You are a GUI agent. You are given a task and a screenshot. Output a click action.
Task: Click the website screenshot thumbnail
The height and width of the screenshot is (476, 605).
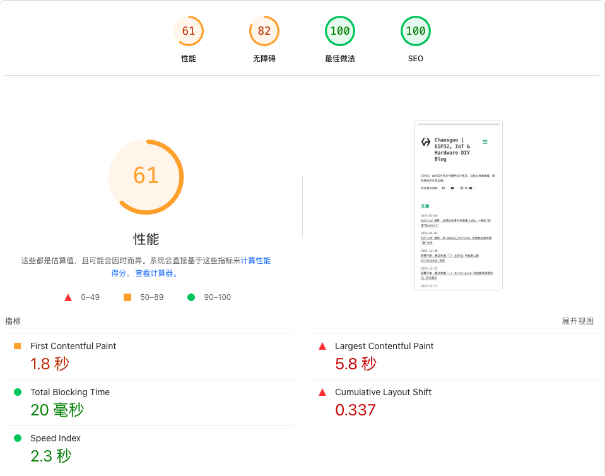458,205
